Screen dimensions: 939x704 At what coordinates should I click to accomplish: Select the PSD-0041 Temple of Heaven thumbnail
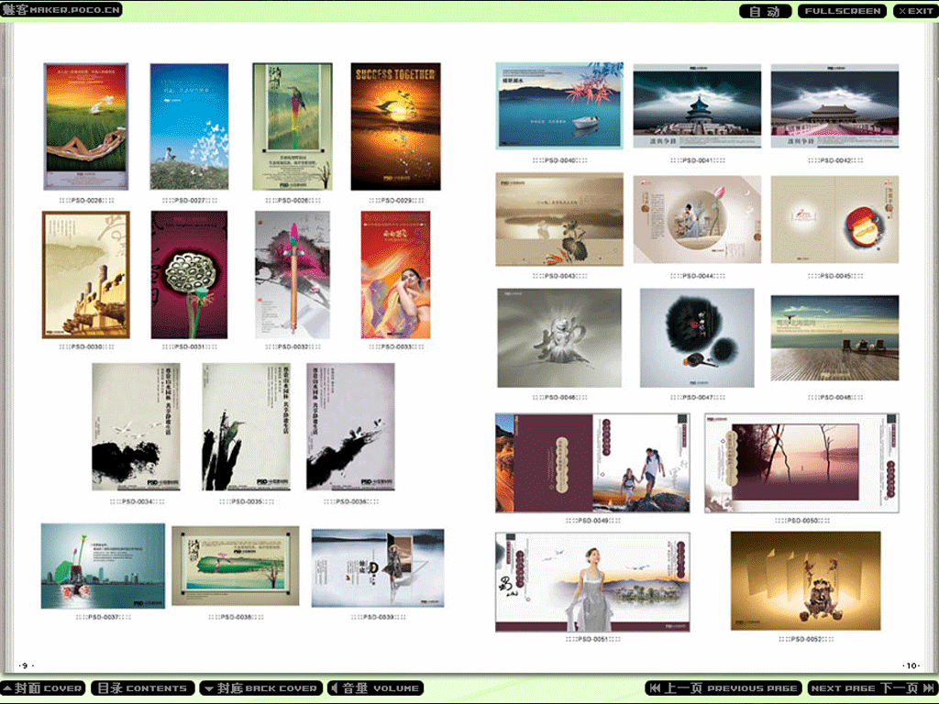pos(697,105)
